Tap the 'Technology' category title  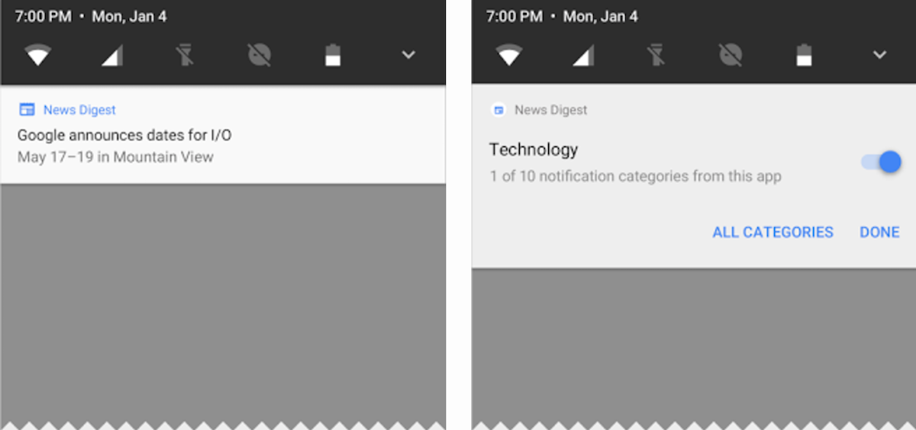pos(534,150)
